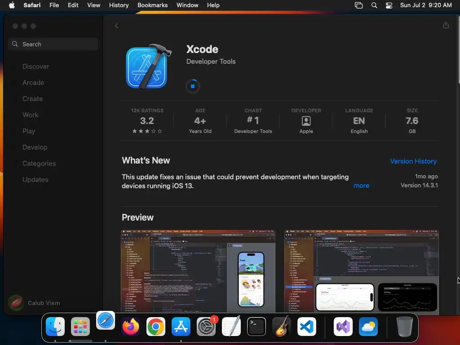The height and width of the screenshot is (345, 460).
Task: Click the 4+ Years Old age rating
Action: pos(200,121)
